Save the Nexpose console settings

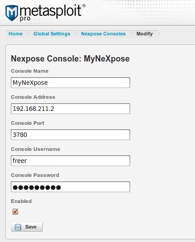click(x=27, y=227)
